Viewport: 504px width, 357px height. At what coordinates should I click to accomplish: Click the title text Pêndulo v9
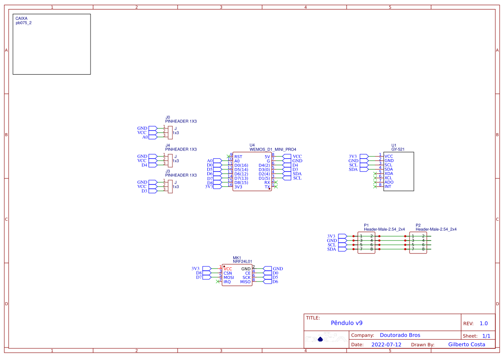(x=347, y=322)
